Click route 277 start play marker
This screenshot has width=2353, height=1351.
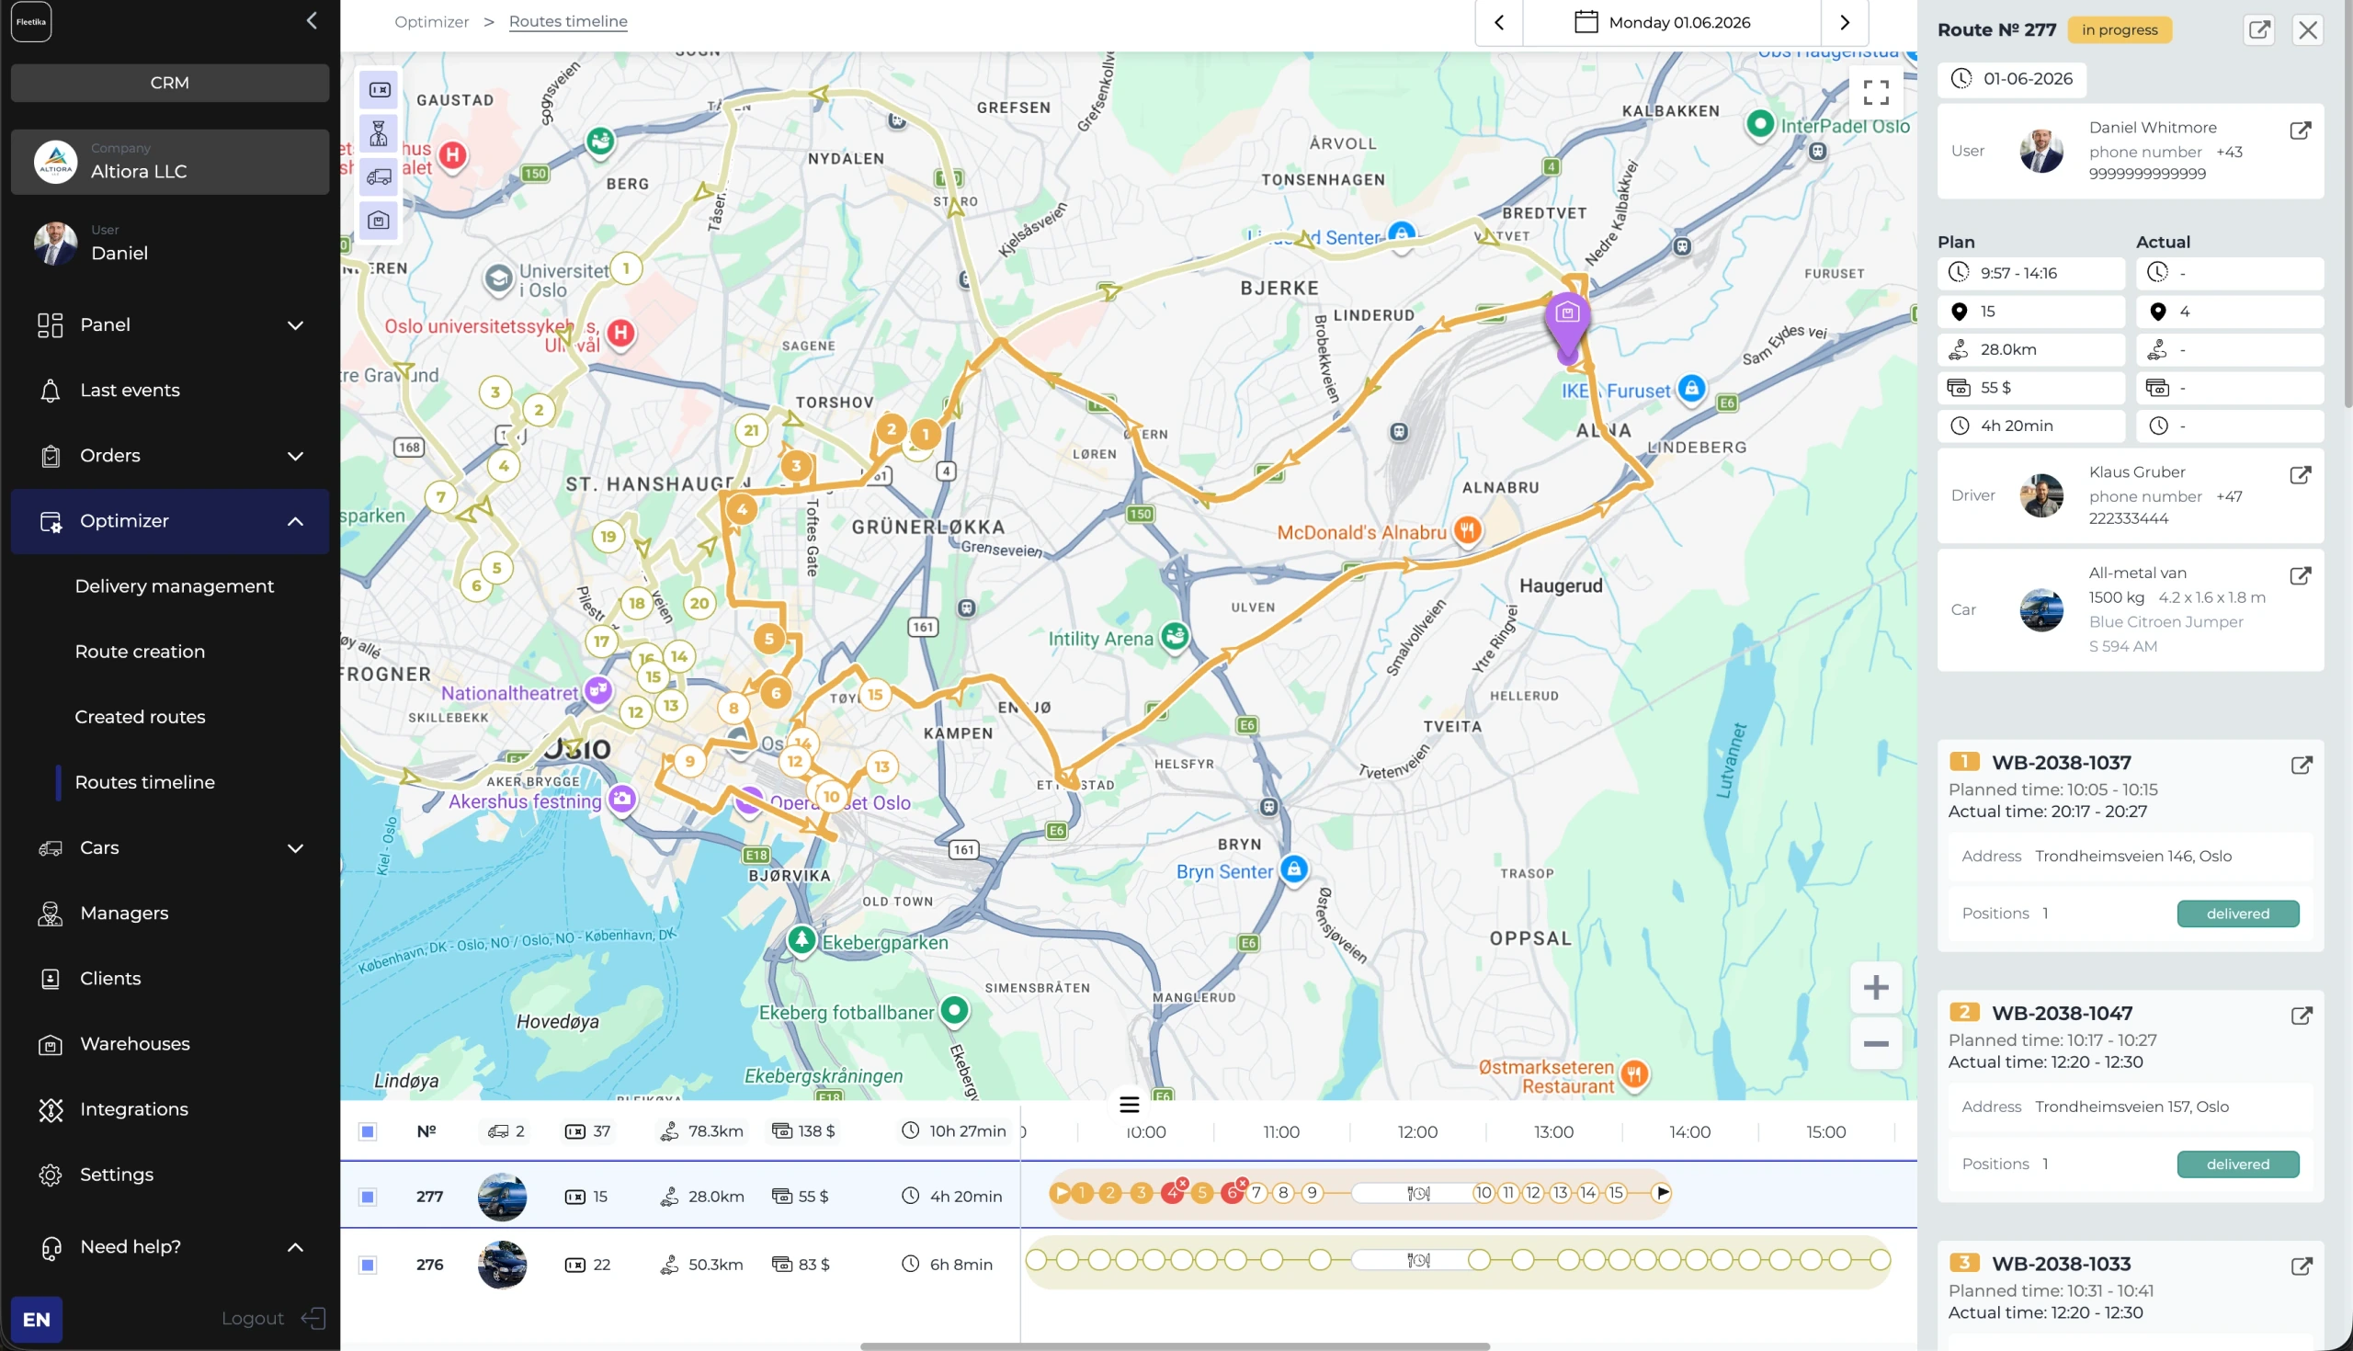[1060, 1193]
